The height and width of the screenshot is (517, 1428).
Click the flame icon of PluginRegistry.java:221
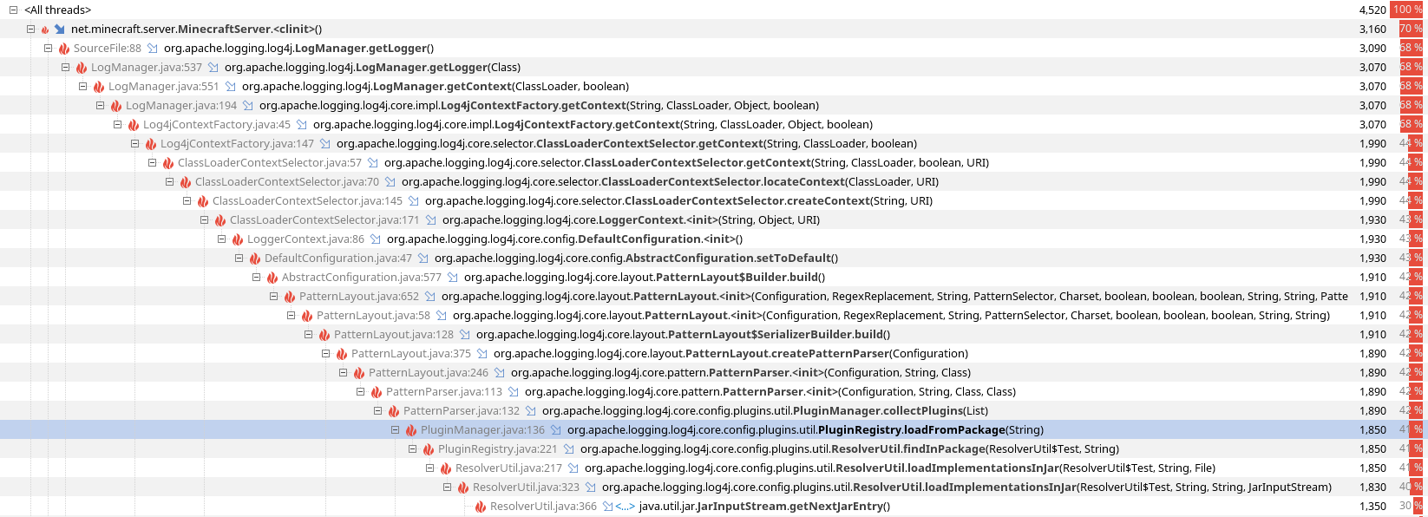pos(429,449)
